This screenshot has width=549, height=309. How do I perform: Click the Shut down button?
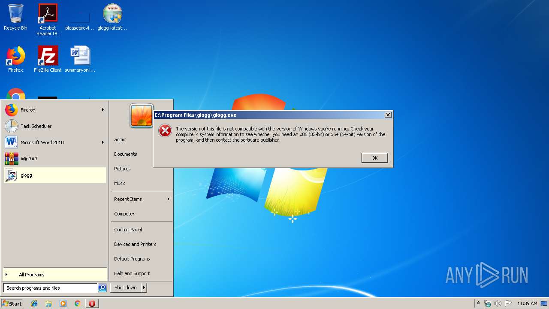[126, 288]
